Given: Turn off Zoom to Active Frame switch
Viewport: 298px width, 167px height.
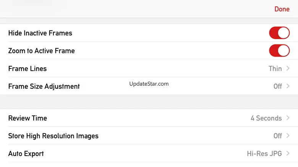Looking at the screenshot, I should point(279,51).
